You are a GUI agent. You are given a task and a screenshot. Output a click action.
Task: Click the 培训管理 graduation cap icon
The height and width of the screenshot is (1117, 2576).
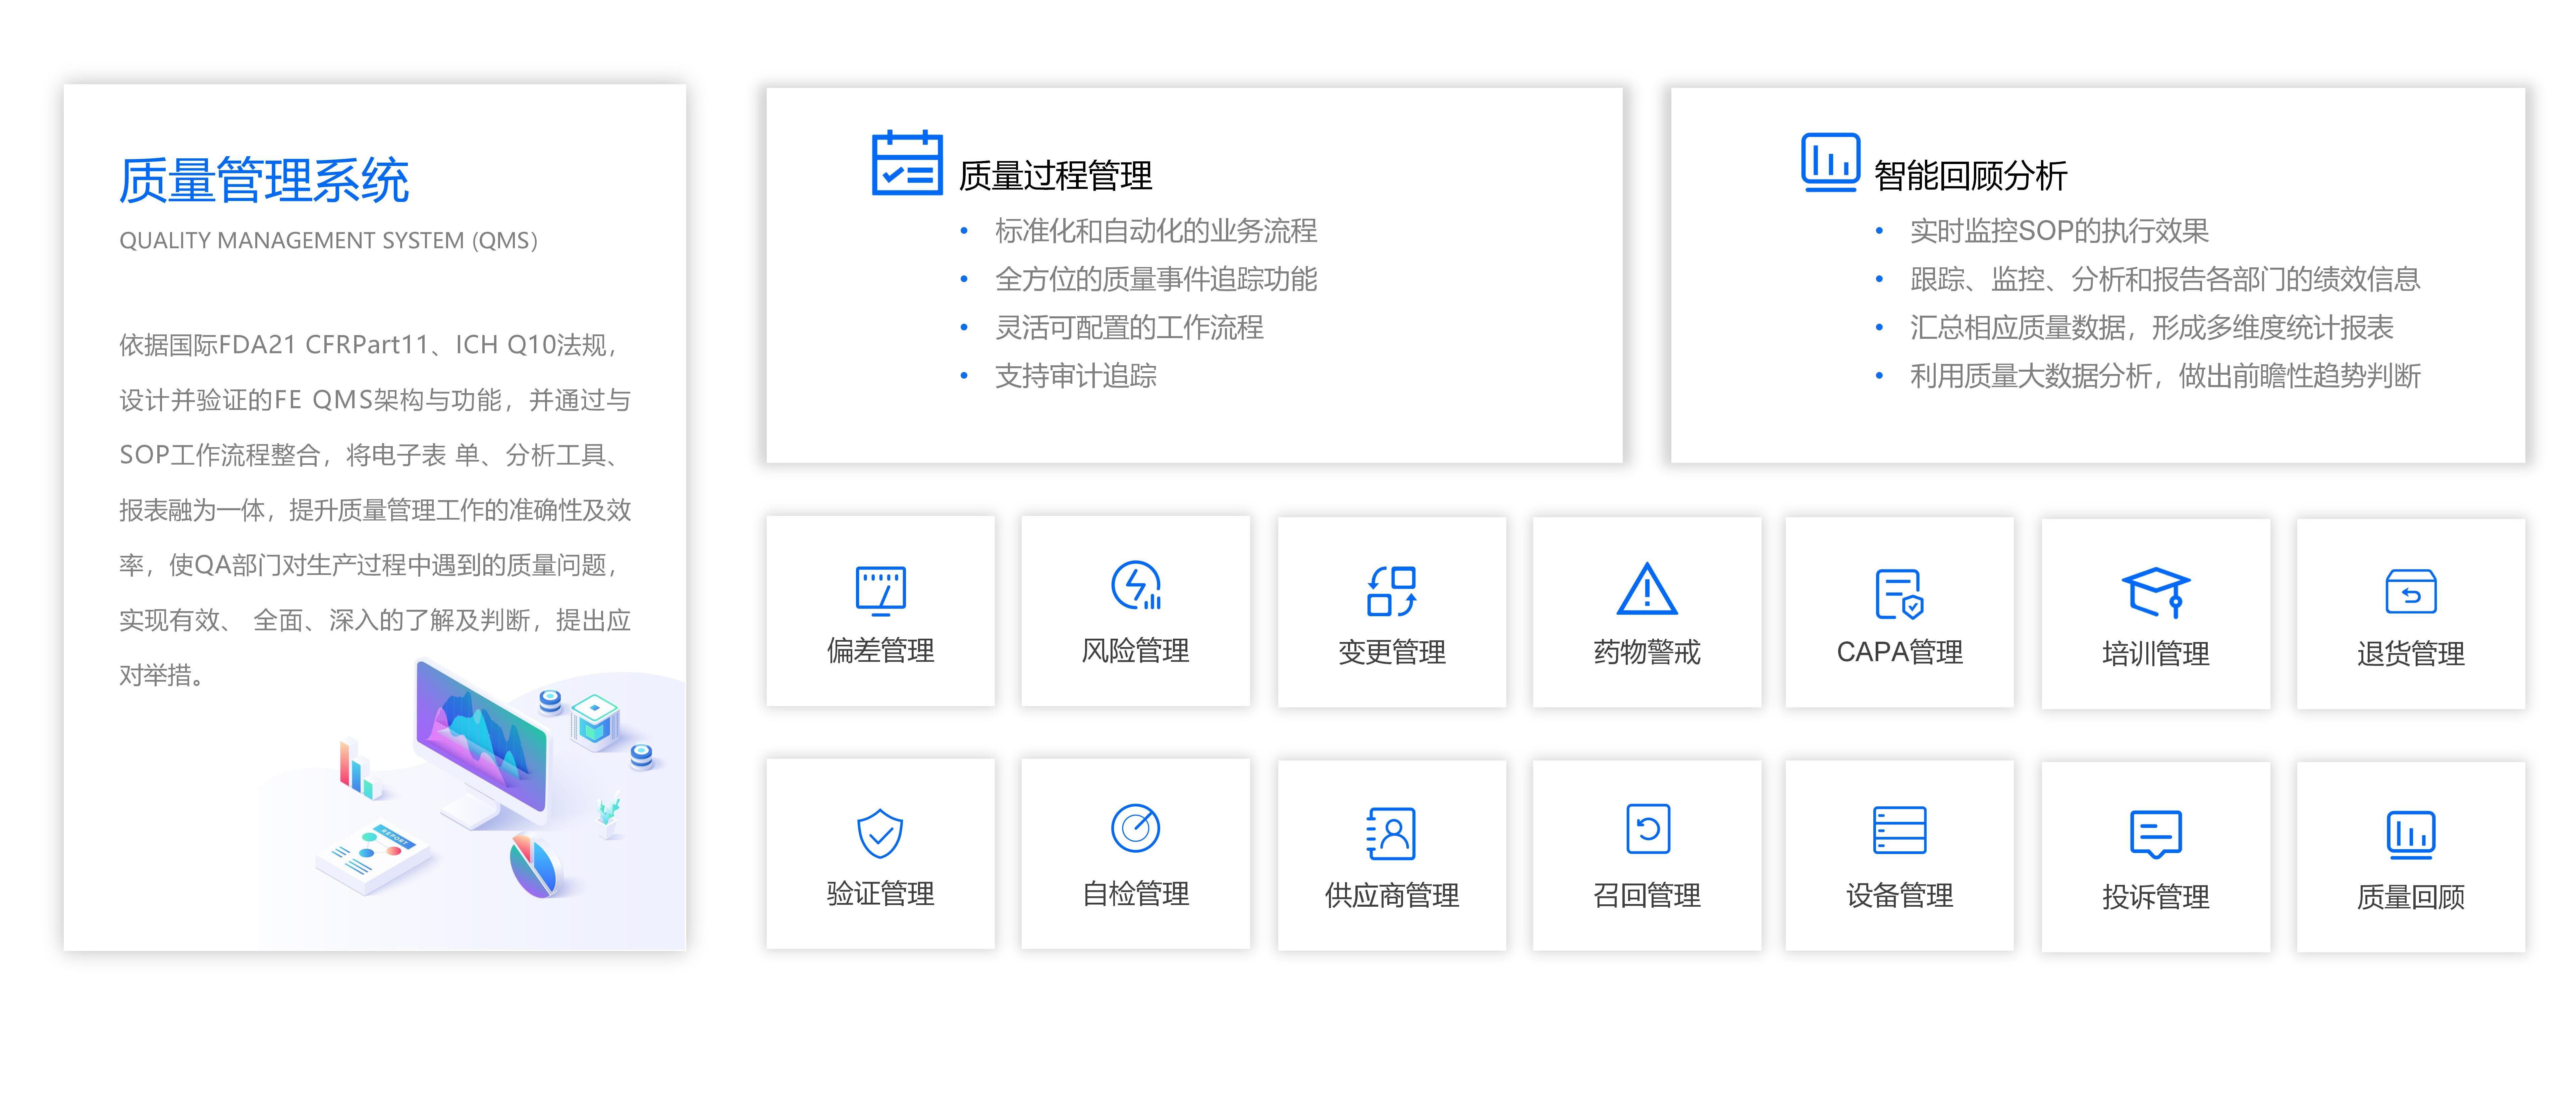pyautogui.click(x=2156, y=593)
